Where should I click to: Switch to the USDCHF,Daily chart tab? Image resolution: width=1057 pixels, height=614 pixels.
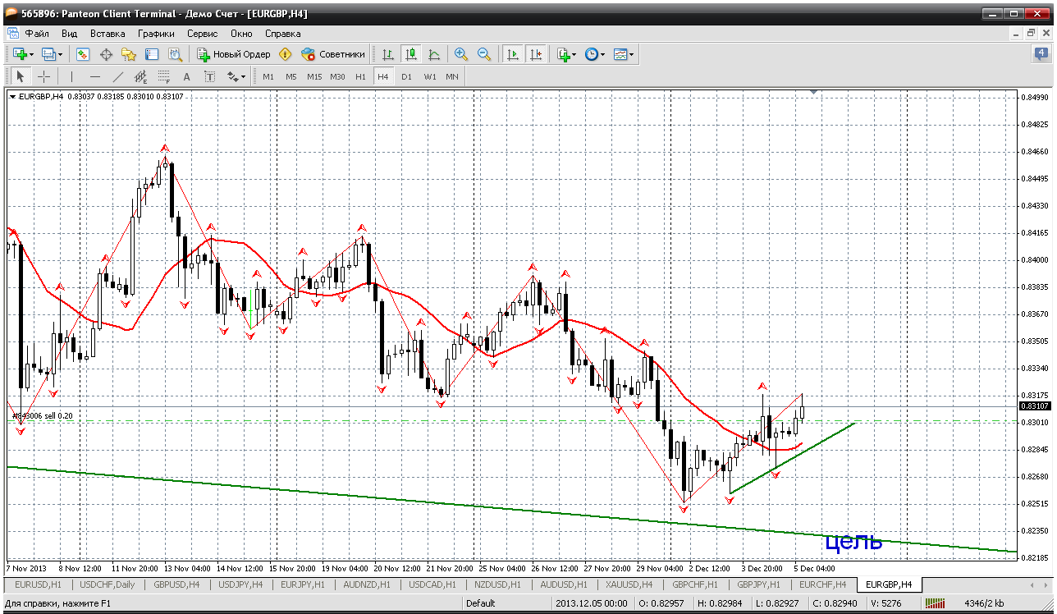click(x=108, y=584)
